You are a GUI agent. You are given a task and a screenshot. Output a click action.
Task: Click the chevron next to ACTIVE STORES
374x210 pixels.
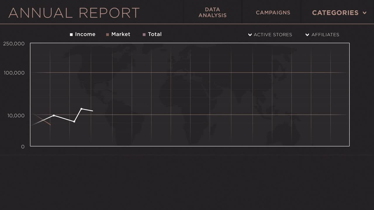coord(250,35)
